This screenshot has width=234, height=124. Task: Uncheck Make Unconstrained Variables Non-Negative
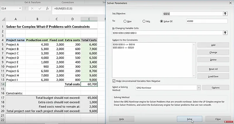(114, 81)
